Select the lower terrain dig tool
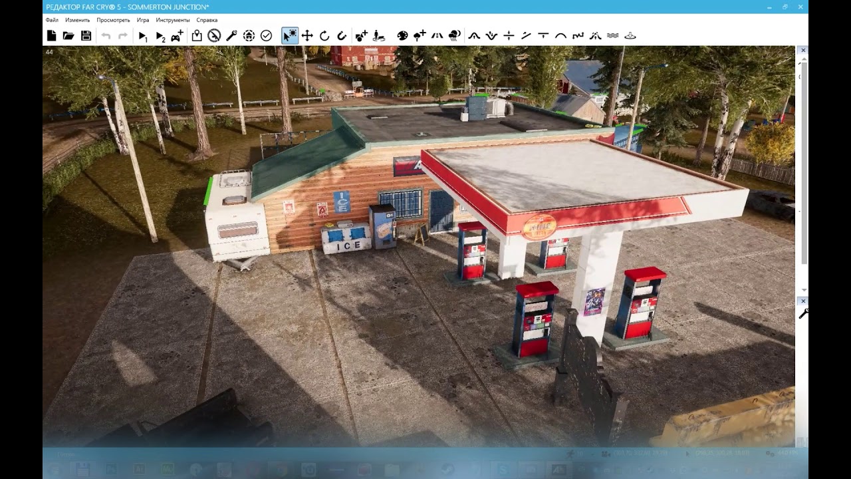 491,36
